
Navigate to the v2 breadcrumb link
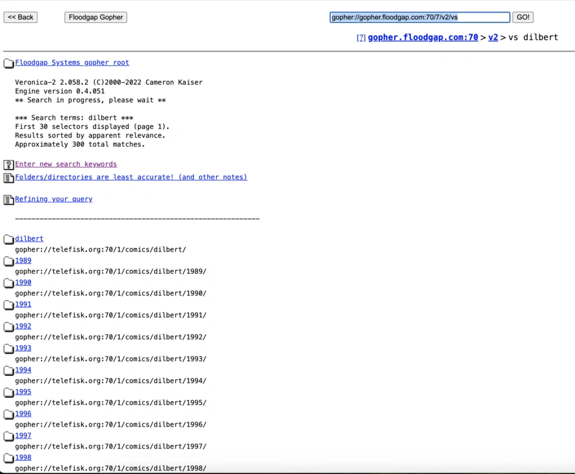493,38
